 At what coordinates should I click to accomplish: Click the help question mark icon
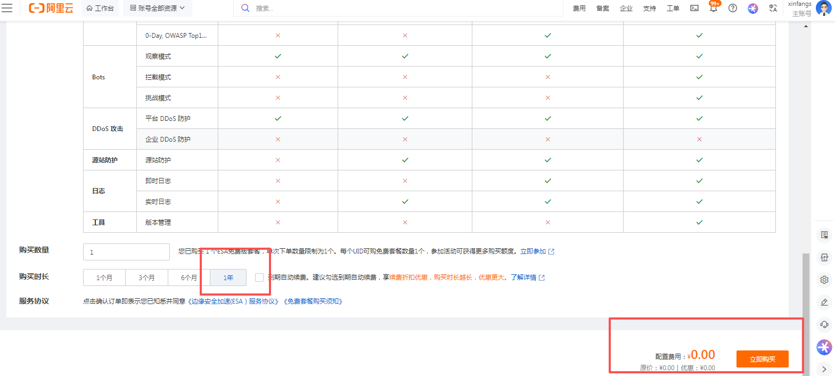click(x=733, y=8)
